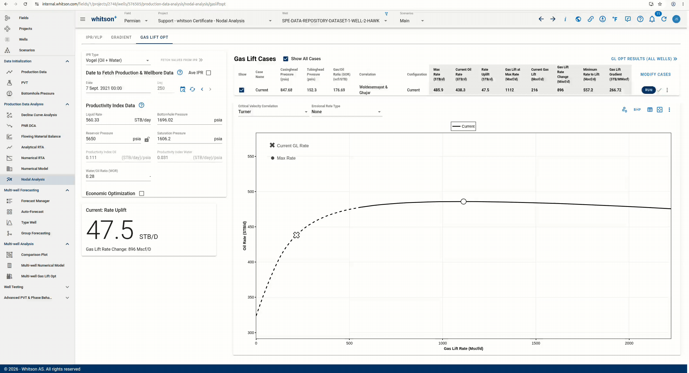Click the well filter funnel icon

386,14
